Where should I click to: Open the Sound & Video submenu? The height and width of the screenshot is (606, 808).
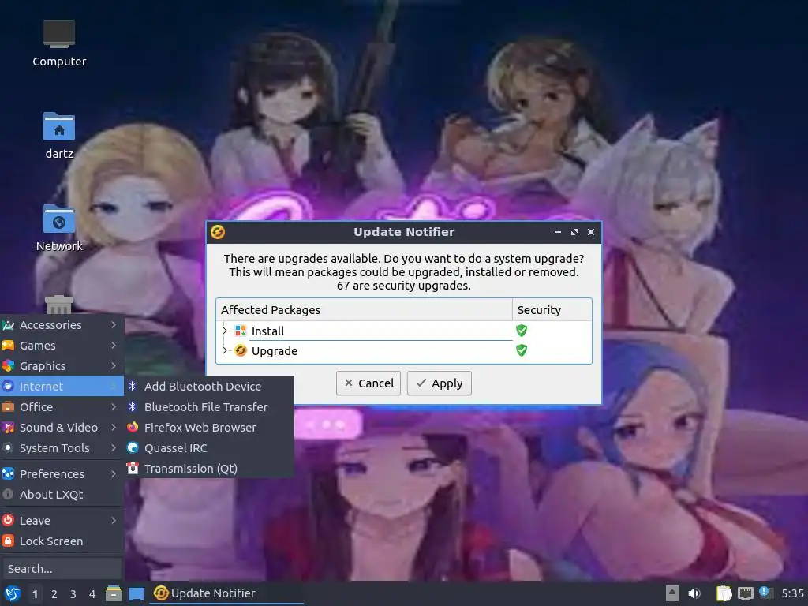(x=62, y=428)
